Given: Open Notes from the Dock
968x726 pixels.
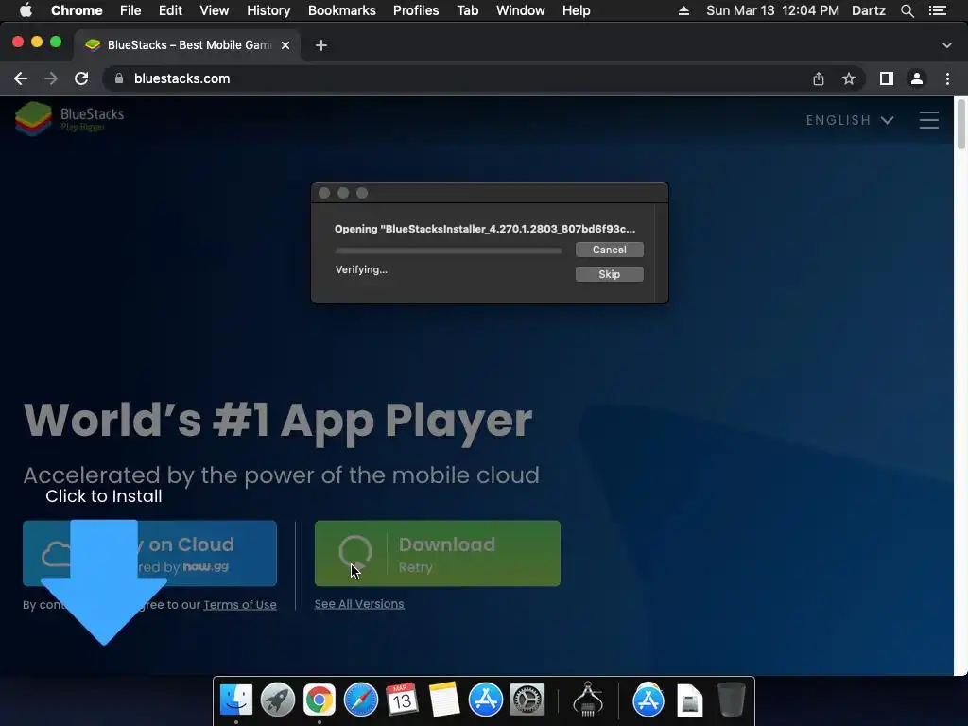Looking at the screenshot, I should (444, 700).
